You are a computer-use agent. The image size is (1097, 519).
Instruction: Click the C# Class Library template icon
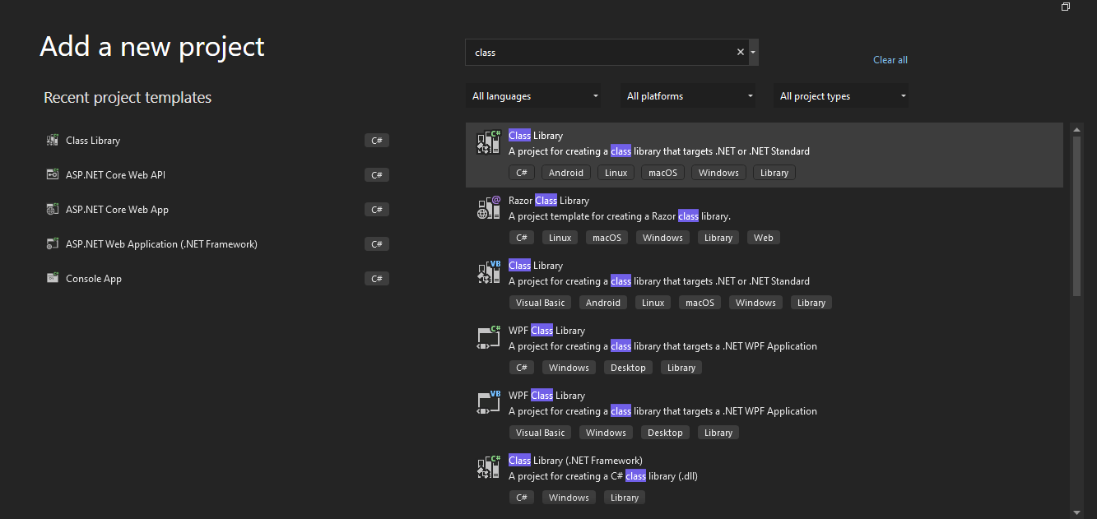pos(489,142)
